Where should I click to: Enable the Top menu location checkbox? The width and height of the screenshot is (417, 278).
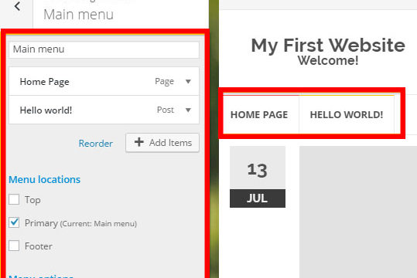click(x=14, y=199)
